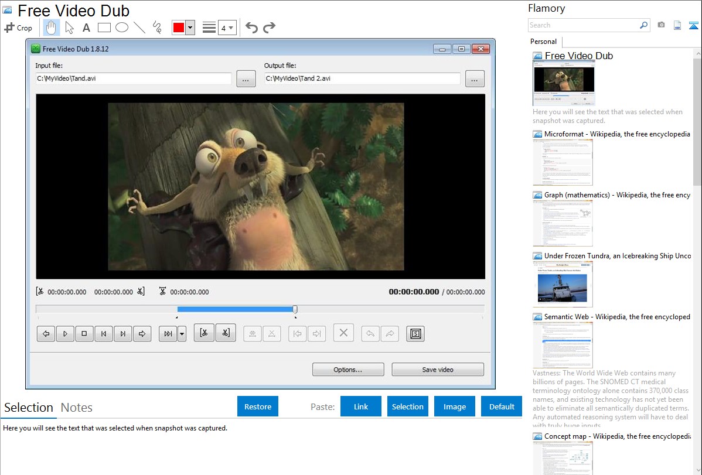Viewport: 702px width, 475px height.
Task: Step back with the left arrow button
Action: click(x=46, y=333)
